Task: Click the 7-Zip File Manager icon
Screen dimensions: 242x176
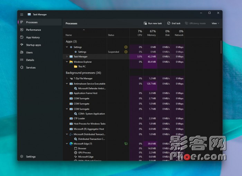Action: pos(71,78)
